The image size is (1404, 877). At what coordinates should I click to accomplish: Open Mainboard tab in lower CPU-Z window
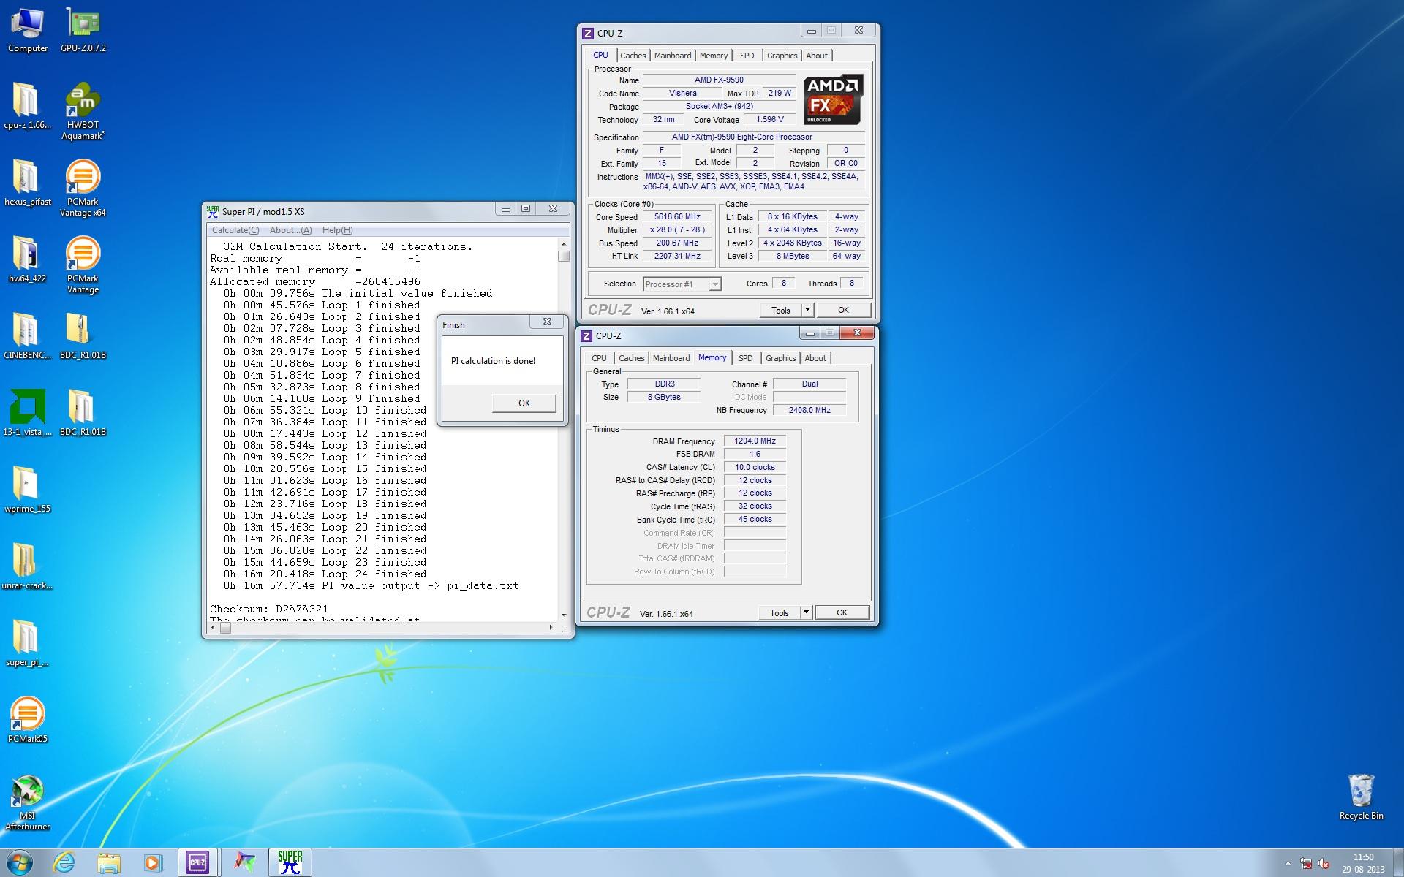pyautogui.click(x=671, y=358)
